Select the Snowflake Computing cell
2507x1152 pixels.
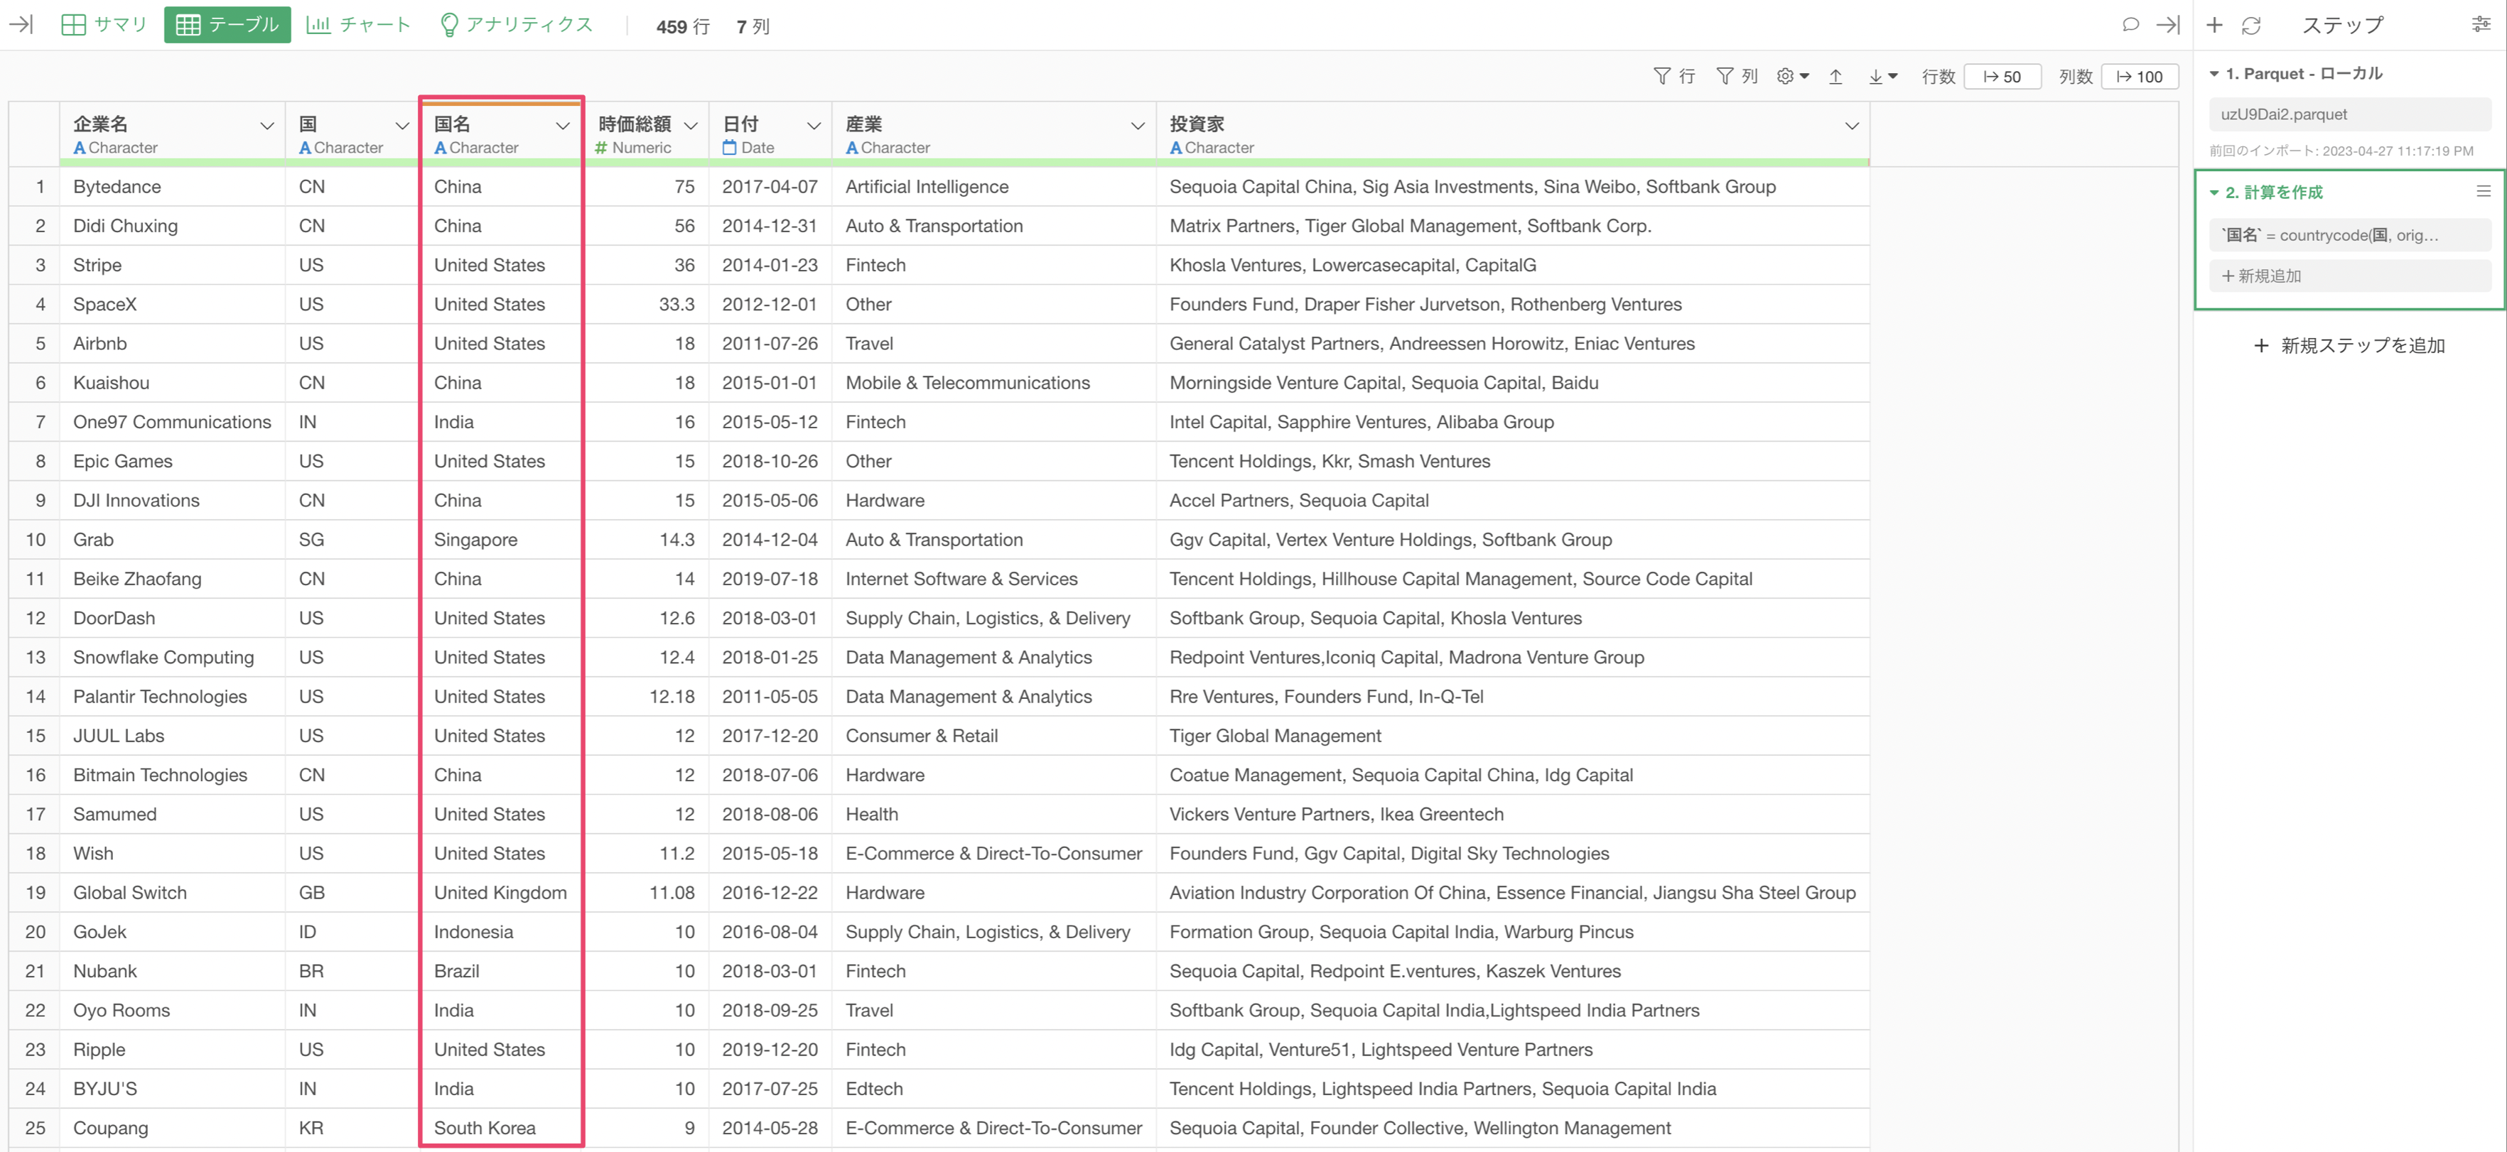click(172, 658)
